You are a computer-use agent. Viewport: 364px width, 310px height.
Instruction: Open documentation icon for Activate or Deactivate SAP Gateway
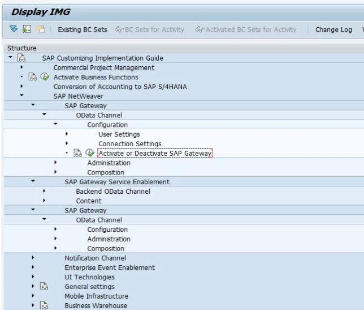[x=77, y=153]
